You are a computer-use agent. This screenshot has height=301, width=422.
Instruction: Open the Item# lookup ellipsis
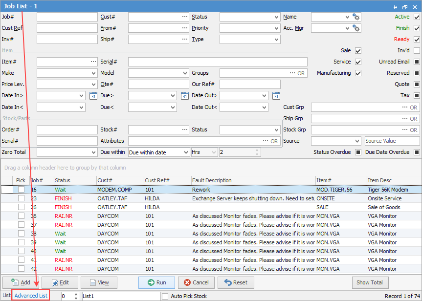point(93,62)
